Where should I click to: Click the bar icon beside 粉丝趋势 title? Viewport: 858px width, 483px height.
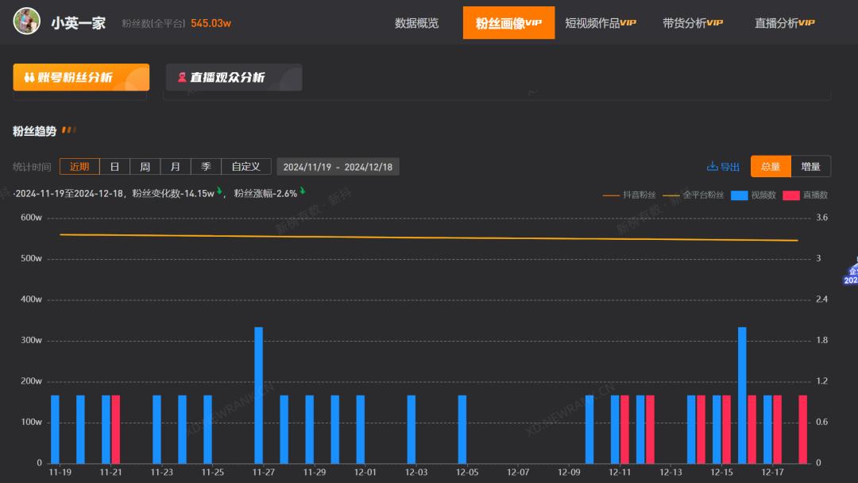point(69,130)
